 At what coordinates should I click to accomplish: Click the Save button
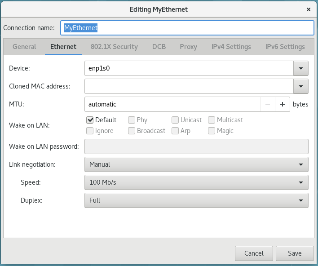(x=295, y=253)
